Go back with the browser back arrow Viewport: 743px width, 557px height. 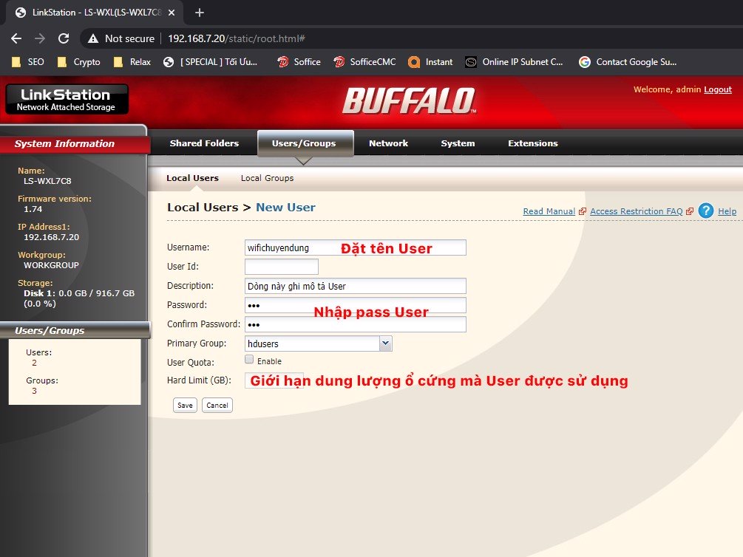[x=16, y=38]
